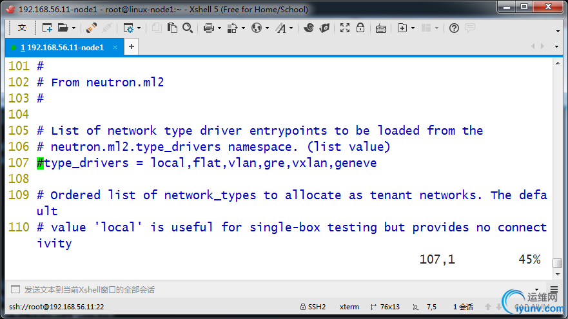Select the 192.168.56.11-node1 session tab
Screen dimensions: 568x319
click(63, 48)
